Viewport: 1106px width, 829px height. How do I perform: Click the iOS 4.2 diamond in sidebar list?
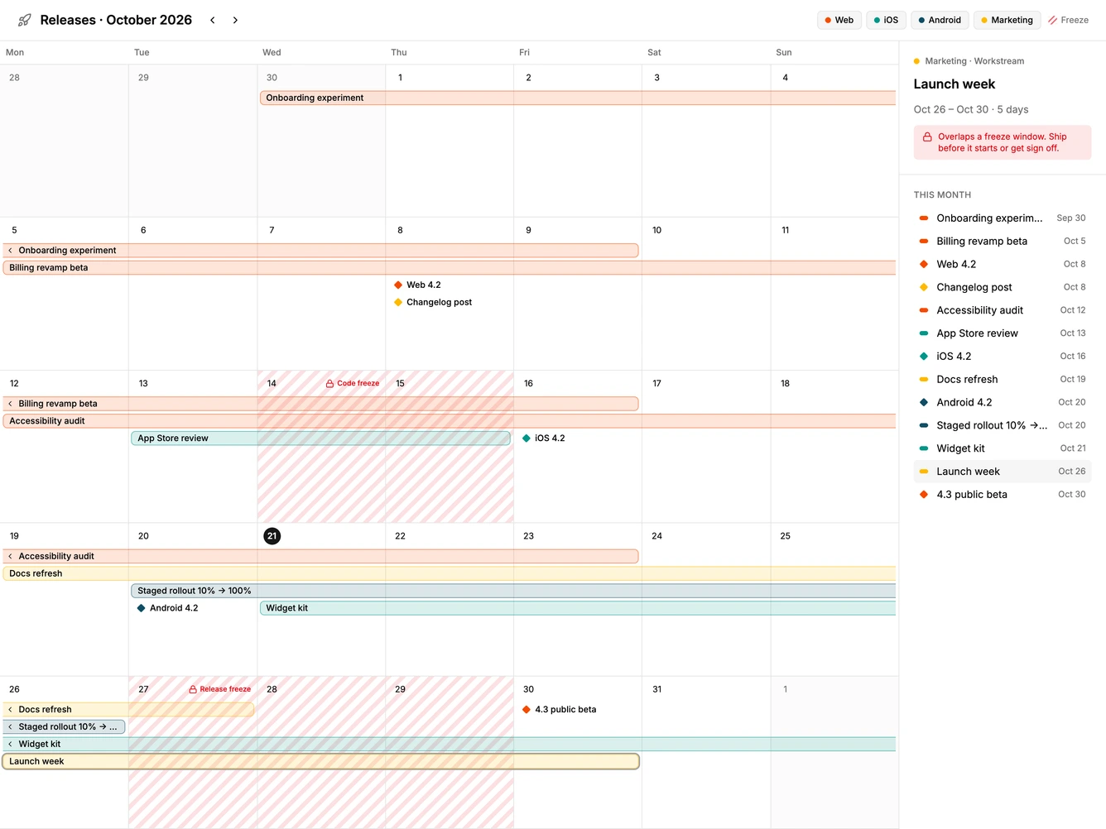(924, 357)
